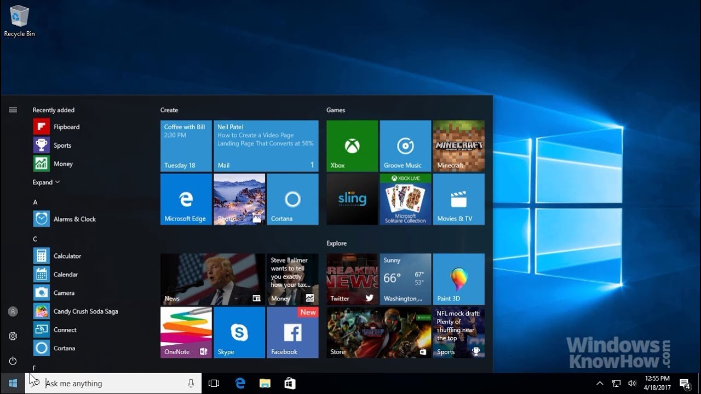Open the Cortana tile
This screenshot has height=394, width=701.
pos(292,199)
